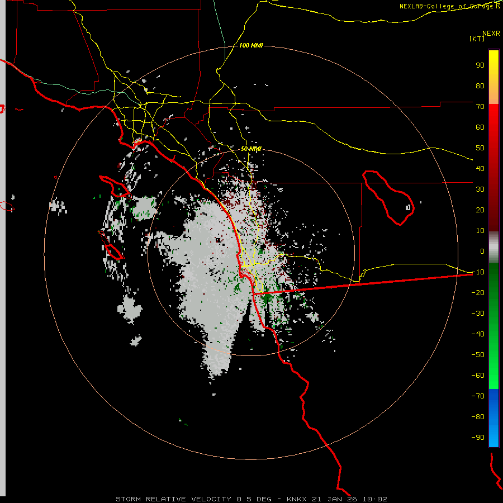The image size is (503, 503).
Task: Select the 60 value on the velocity scale
Action: tap(480, 127)
